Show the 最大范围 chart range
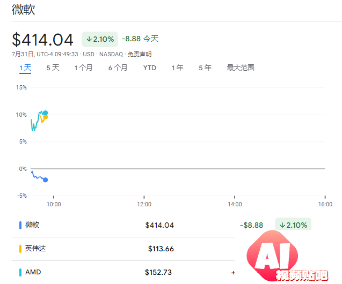The image size is (342, 284). [x=241, y=68]
